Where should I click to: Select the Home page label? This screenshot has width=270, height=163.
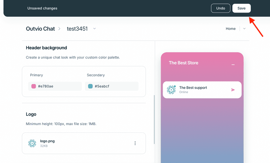[231, 29]
